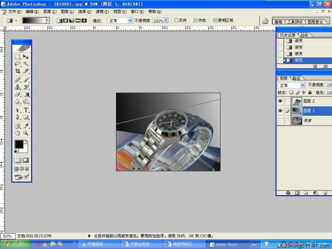Choose the radial gradient style
This screenshot has height=249, width=332.
pyautogui.click(x=65, y=21)
